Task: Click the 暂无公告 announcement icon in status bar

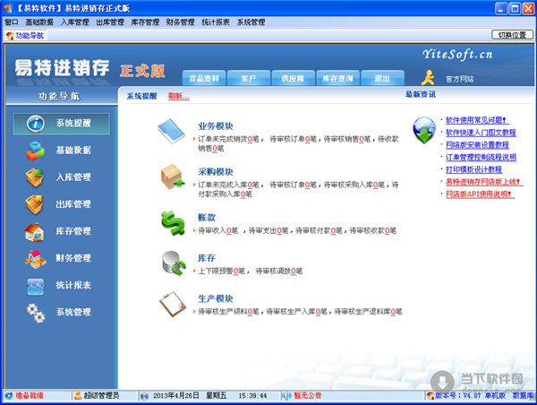Action: click(286, 396)
